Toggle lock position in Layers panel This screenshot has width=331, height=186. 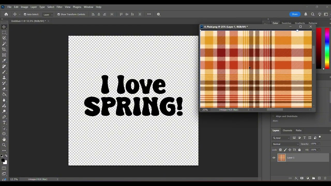(290, 150)
